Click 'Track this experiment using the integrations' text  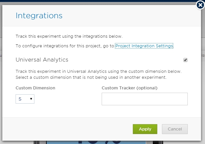pos(71,36)
